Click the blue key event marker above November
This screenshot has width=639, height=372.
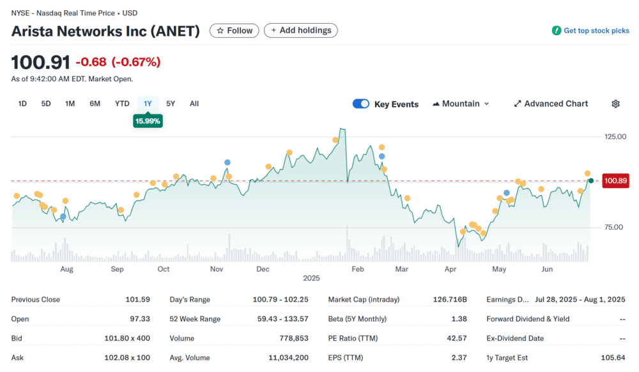point(227,162)
